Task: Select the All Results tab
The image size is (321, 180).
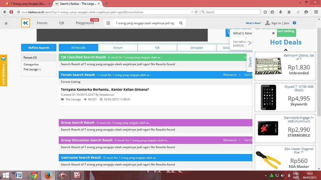Action: coord(78,47)
